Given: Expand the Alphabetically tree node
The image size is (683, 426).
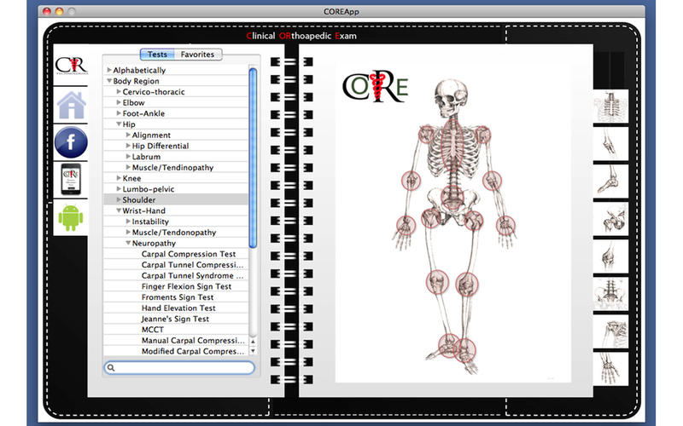Looking at the screenshot, I should click(109, 70).
